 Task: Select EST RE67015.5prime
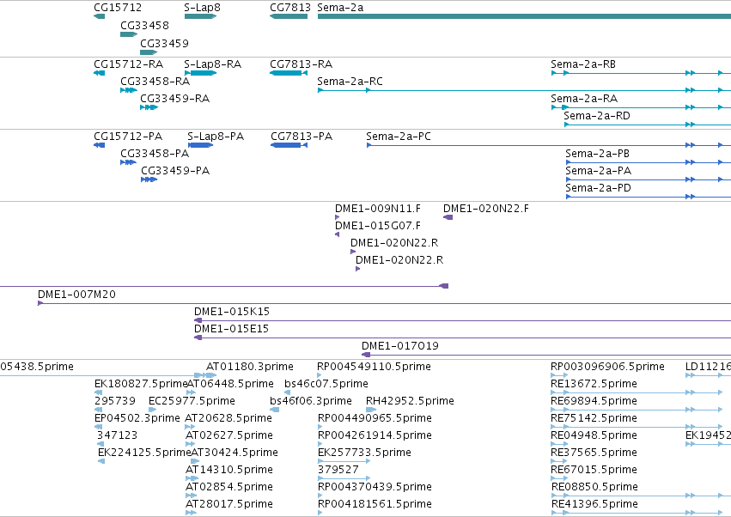pos(559,478)
